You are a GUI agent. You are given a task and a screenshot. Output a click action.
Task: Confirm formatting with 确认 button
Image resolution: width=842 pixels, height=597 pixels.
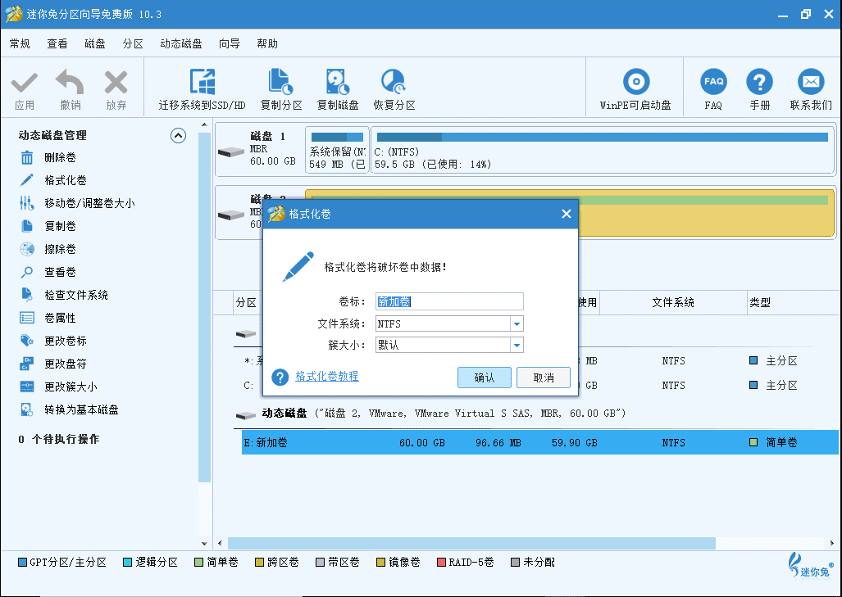click(485, 378)
